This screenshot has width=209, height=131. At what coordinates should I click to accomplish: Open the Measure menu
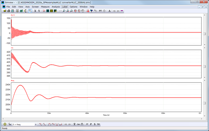(x=45, y=7)
